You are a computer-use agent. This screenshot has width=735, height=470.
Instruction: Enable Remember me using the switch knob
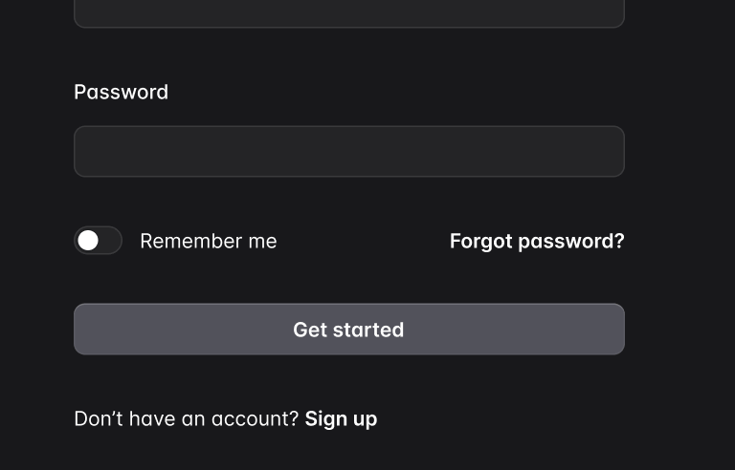(88, 241)
